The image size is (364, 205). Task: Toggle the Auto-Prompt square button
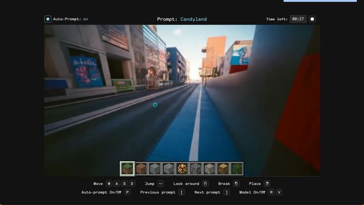point(48,19)
